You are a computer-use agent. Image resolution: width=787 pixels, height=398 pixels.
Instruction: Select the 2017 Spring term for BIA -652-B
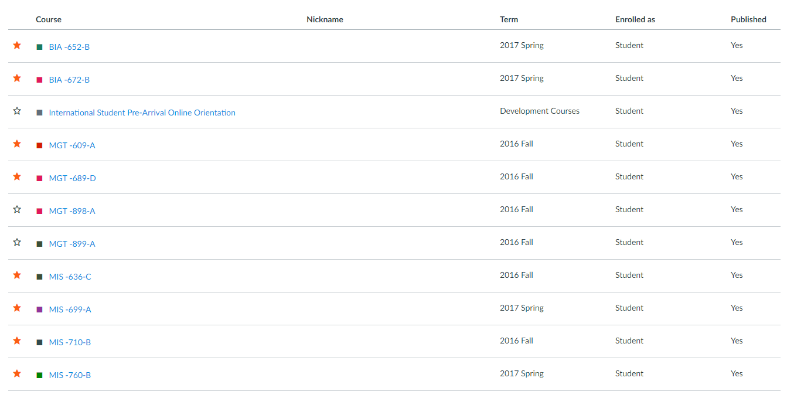pyautogui.click(x=522, y=45)
